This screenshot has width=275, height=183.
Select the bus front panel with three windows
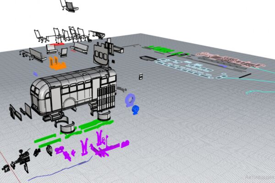point(100,54)
